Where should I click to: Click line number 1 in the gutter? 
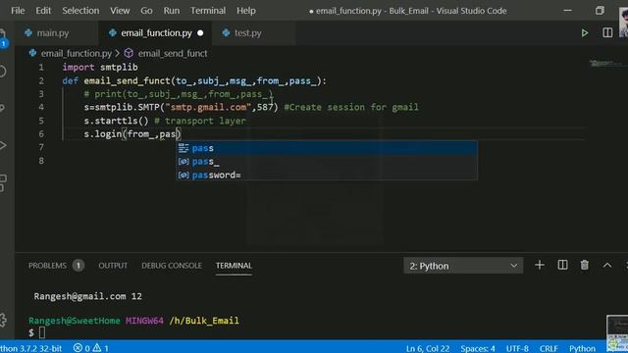41,68
